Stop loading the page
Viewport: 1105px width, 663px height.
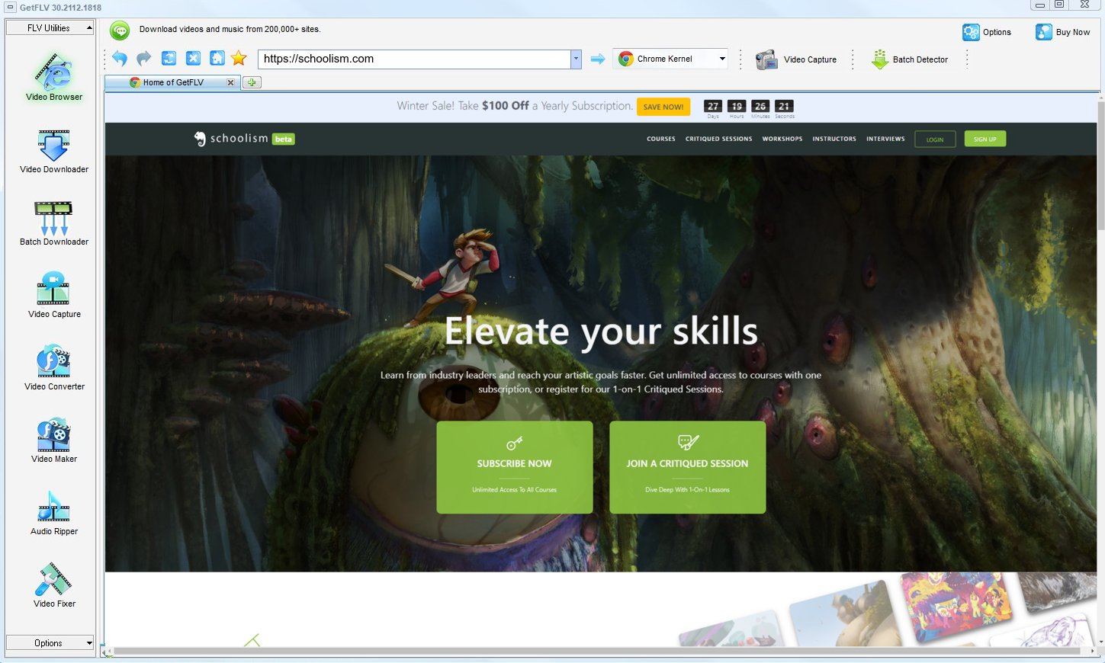[x=193, y=59]
